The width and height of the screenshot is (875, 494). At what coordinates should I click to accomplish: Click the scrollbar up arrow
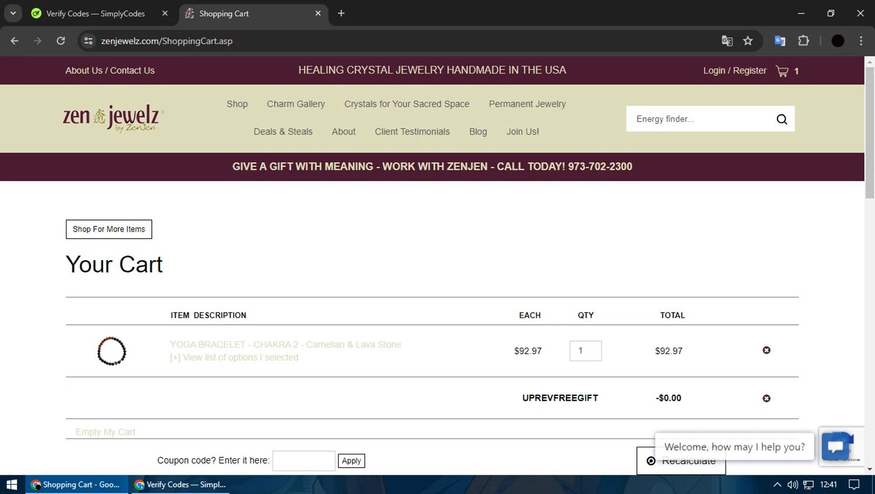click(x=870, y=61)
